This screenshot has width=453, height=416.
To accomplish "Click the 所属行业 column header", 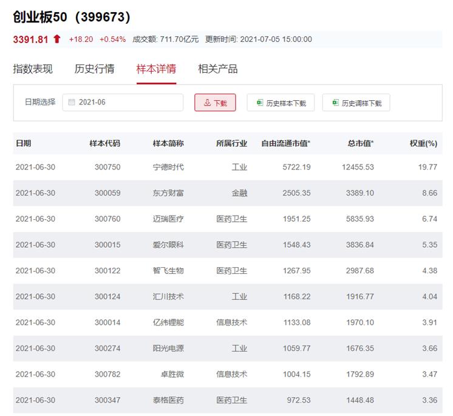I will pyautogui.click(x=232, y=143).
